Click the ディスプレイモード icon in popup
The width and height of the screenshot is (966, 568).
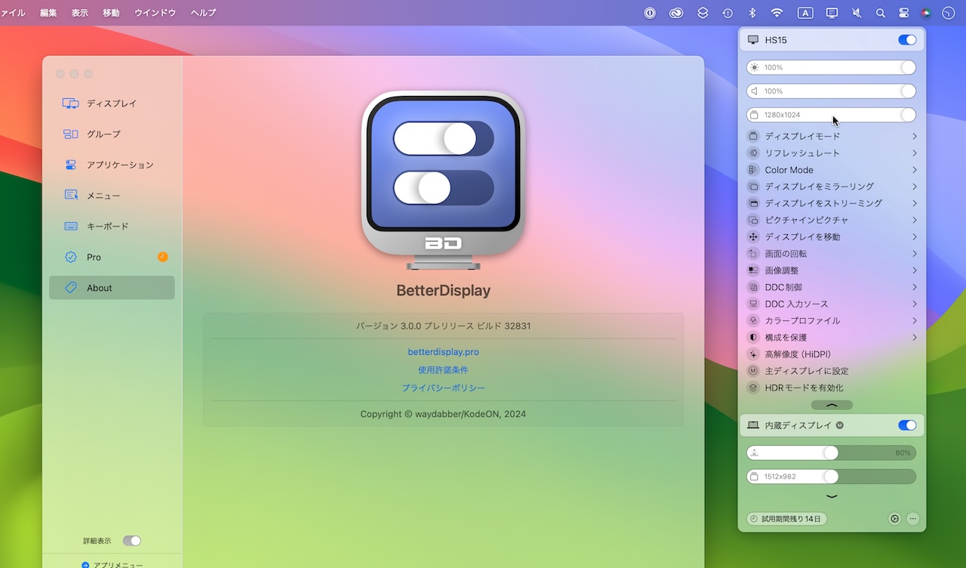coord(752,137)
